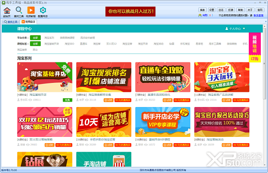Click the vertical scrollbar of the course list
This screenshot has width=268, height=173.
click(x=264, y=63)
